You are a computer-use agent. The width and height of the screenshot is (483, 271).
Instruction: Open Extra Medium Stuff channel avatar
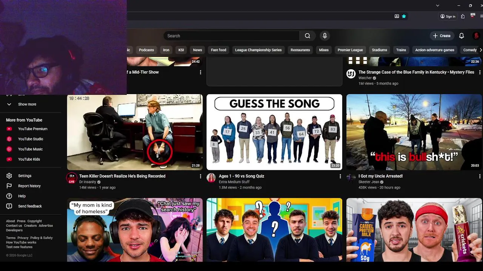click(x=211, y=178)
